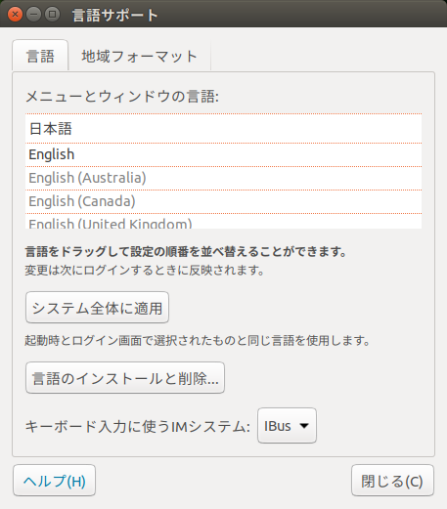Apply settings with システム全体に適用 button

[x=97, y=308]
